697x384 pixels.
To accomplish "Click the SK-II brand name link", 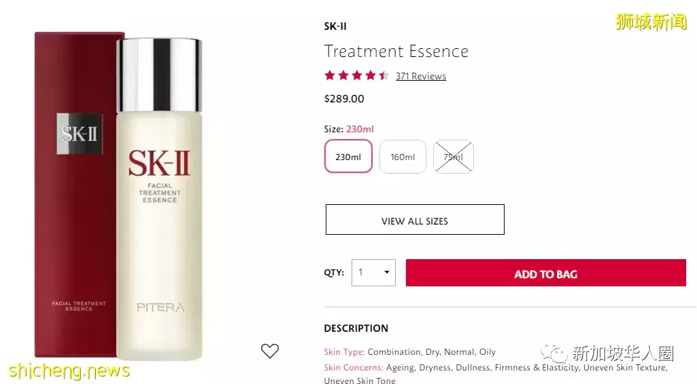I will coord(335,26).
